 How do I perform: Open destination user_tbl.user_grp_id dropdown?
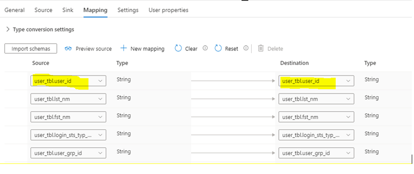(348, 153)
